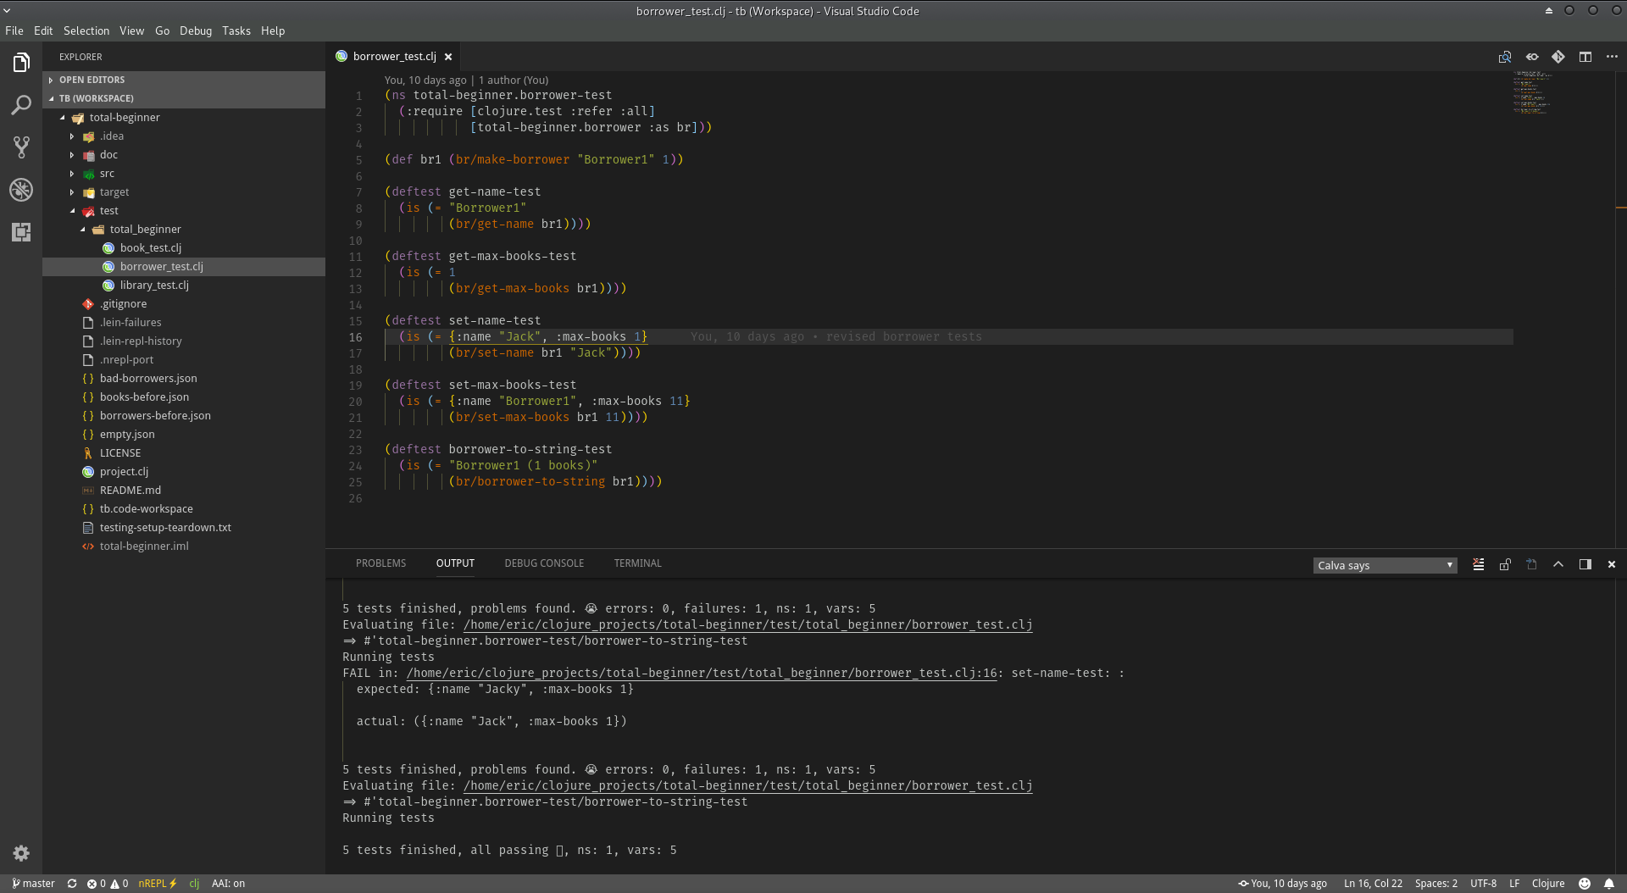Open Source Control from the activity bar
This screenshot has width=1627, height=893.
[x=21, y=147]
